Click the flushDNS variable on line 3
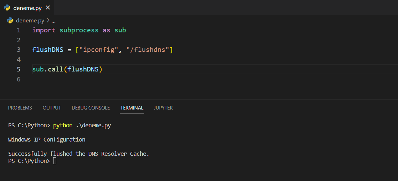This screenshot has width=398, height=181. [x=47, y=50]
